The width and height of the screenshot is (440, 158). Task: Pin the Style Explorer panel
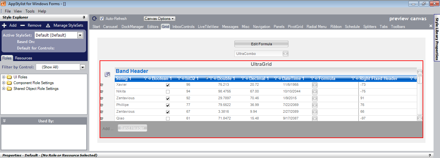84,17
